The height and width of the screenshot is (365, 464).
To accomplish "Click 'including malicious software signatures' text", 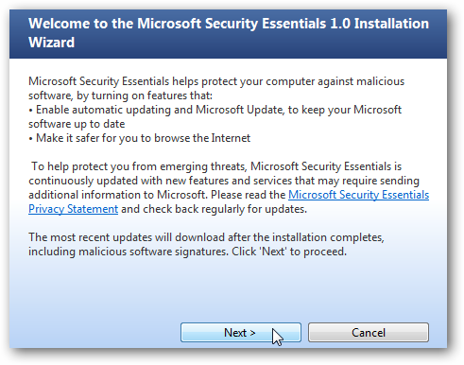I will click(x=129, y=252).
